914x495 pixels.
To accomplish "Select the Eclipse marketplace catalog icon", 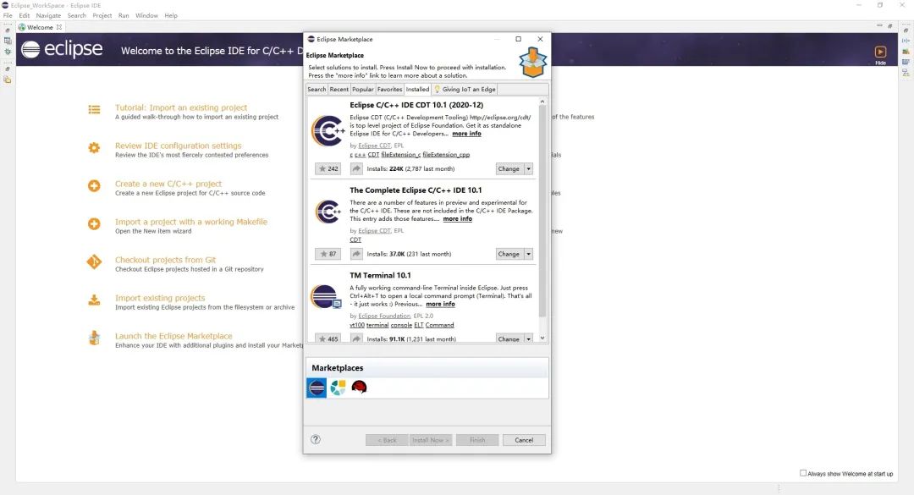I will [317, 388].
